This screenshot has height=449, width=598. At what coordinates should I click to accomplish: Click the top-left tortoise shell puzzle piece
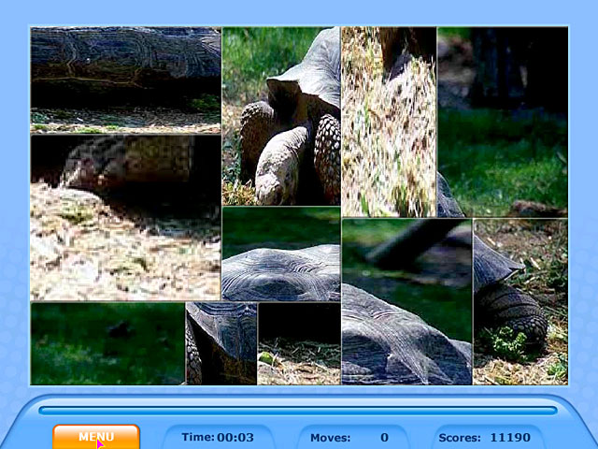[125, 80]
